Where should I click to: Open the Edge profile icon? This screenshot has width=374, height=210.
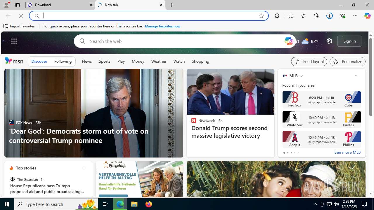(6, 5)
